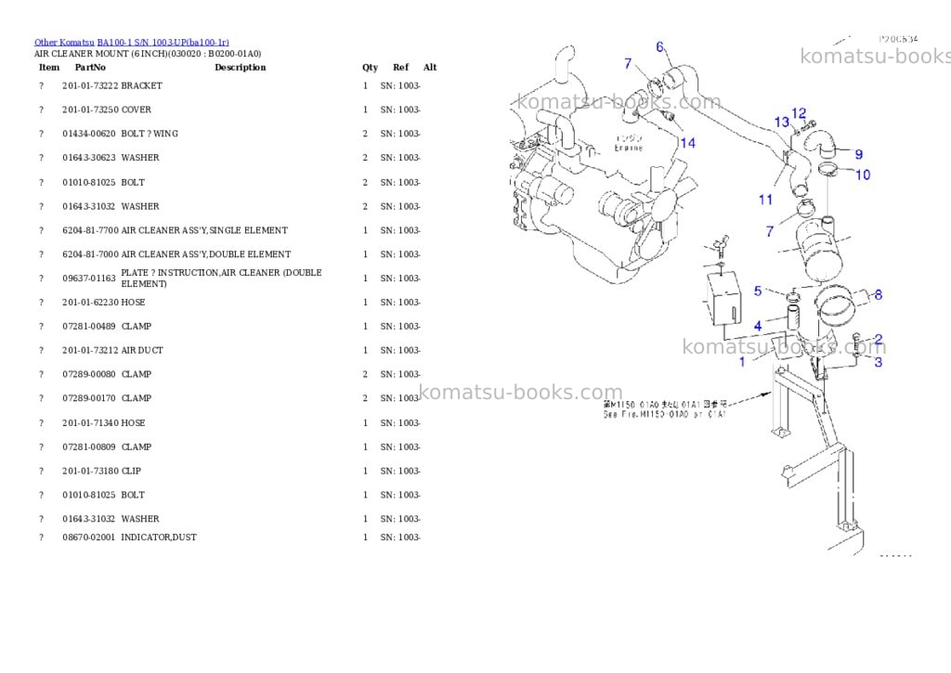
Task: Click the AIR CLEANER MOUNT (6 INCH) title
Action: [x=148, y=54]
